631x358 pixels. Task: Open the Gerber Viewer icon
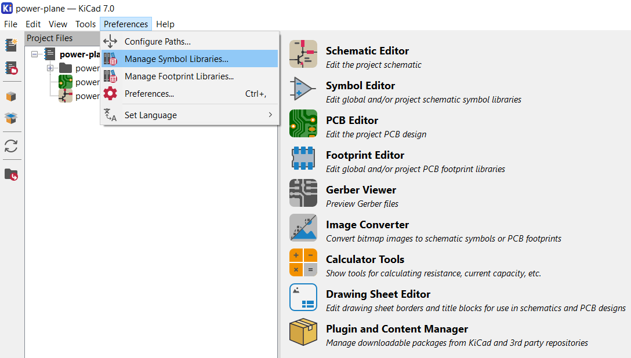click(x=303, y=193)
